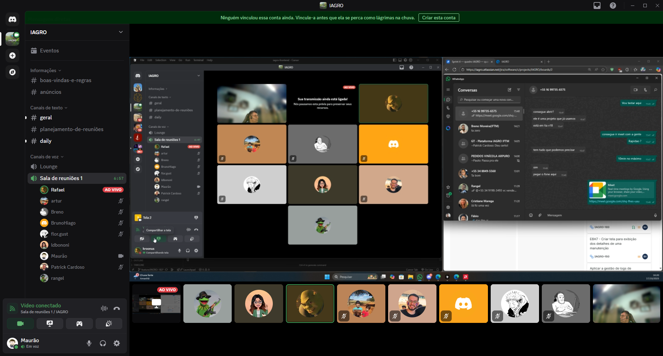Screen dimensions: 663x356
Task: Share your screen icon button
Action: [x=50, y=324]
